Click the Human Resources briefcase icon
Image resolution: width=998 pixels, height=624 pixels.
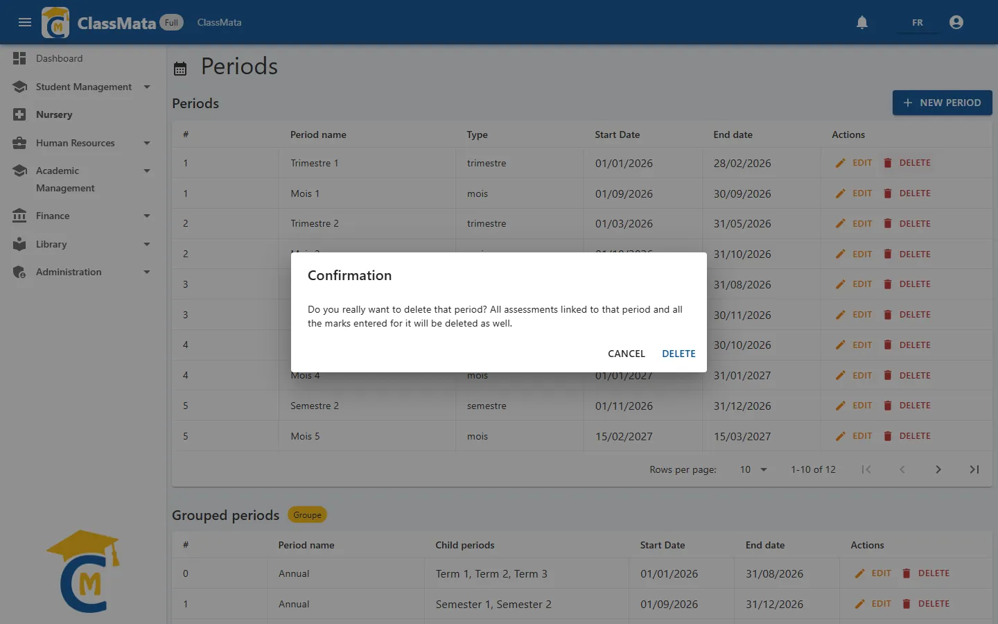click(19, 143)
